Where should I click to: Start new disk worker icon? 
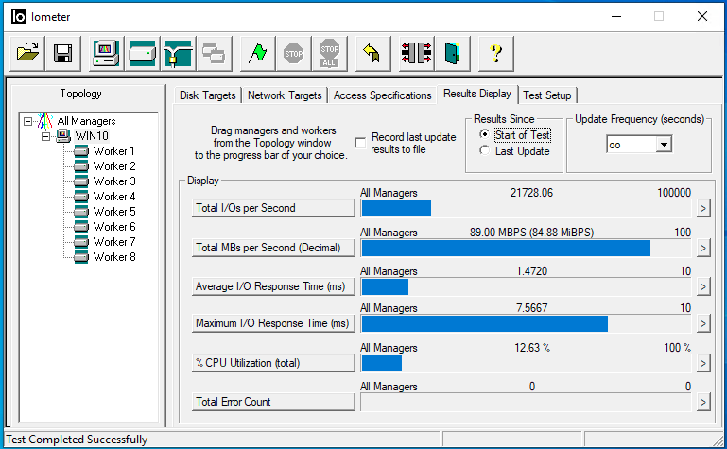point(142,53)
